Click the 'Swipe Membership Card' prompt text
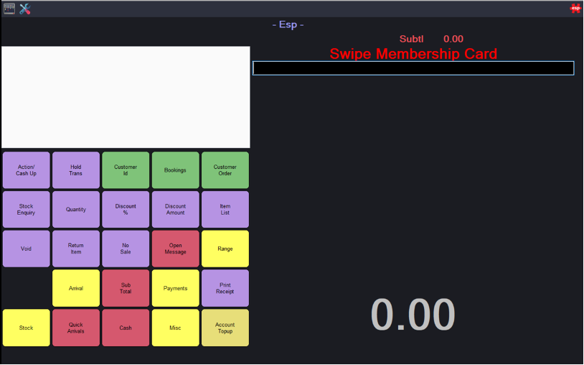The width and height of the screenshot is (584, 365). pyautogui.click(x=413, y=54)
